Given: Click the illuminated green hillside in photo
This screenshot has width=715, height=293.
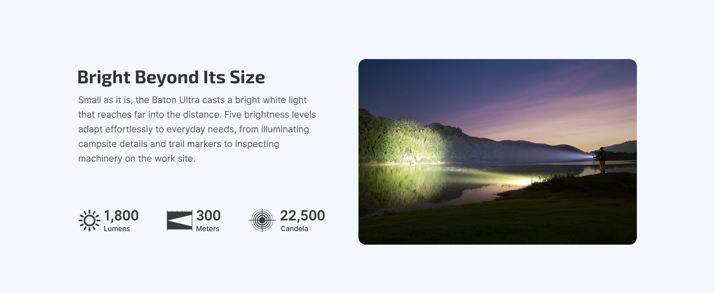Looking at the screenshot, I should (400, 141).
